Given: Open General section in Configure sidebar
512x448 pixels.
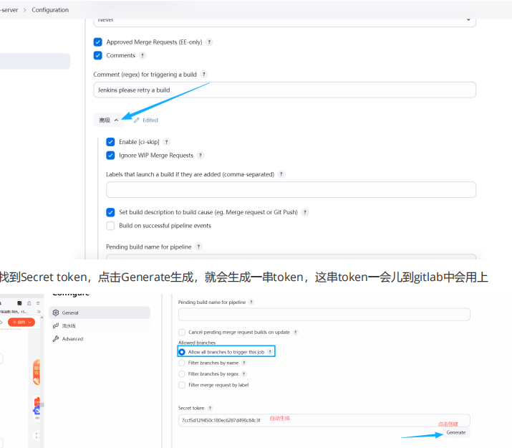Looking at the screenshot, I should tap(100, 313).
